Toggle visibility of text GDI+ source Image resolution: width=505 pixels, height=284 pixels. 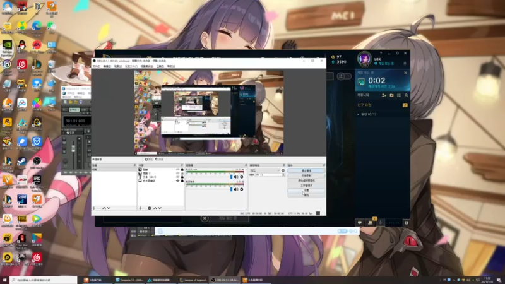point(177,177)
